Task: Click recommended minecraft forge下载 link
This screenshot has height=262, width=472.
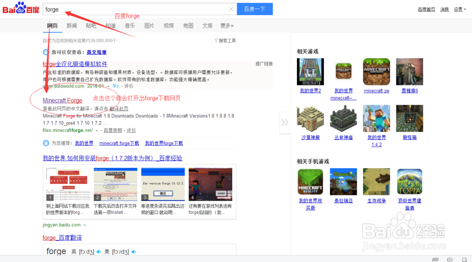Action: click(119, 143)
